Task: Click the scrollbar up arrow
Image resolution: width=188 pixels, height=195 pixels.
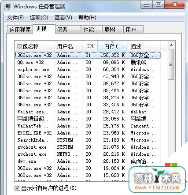Action: [x=171, y=45]
